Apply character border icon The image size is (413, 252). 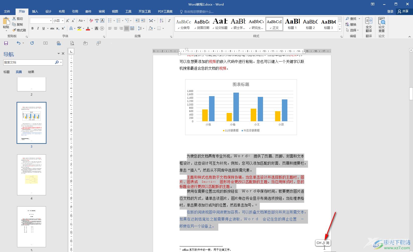tap(102, 21)
